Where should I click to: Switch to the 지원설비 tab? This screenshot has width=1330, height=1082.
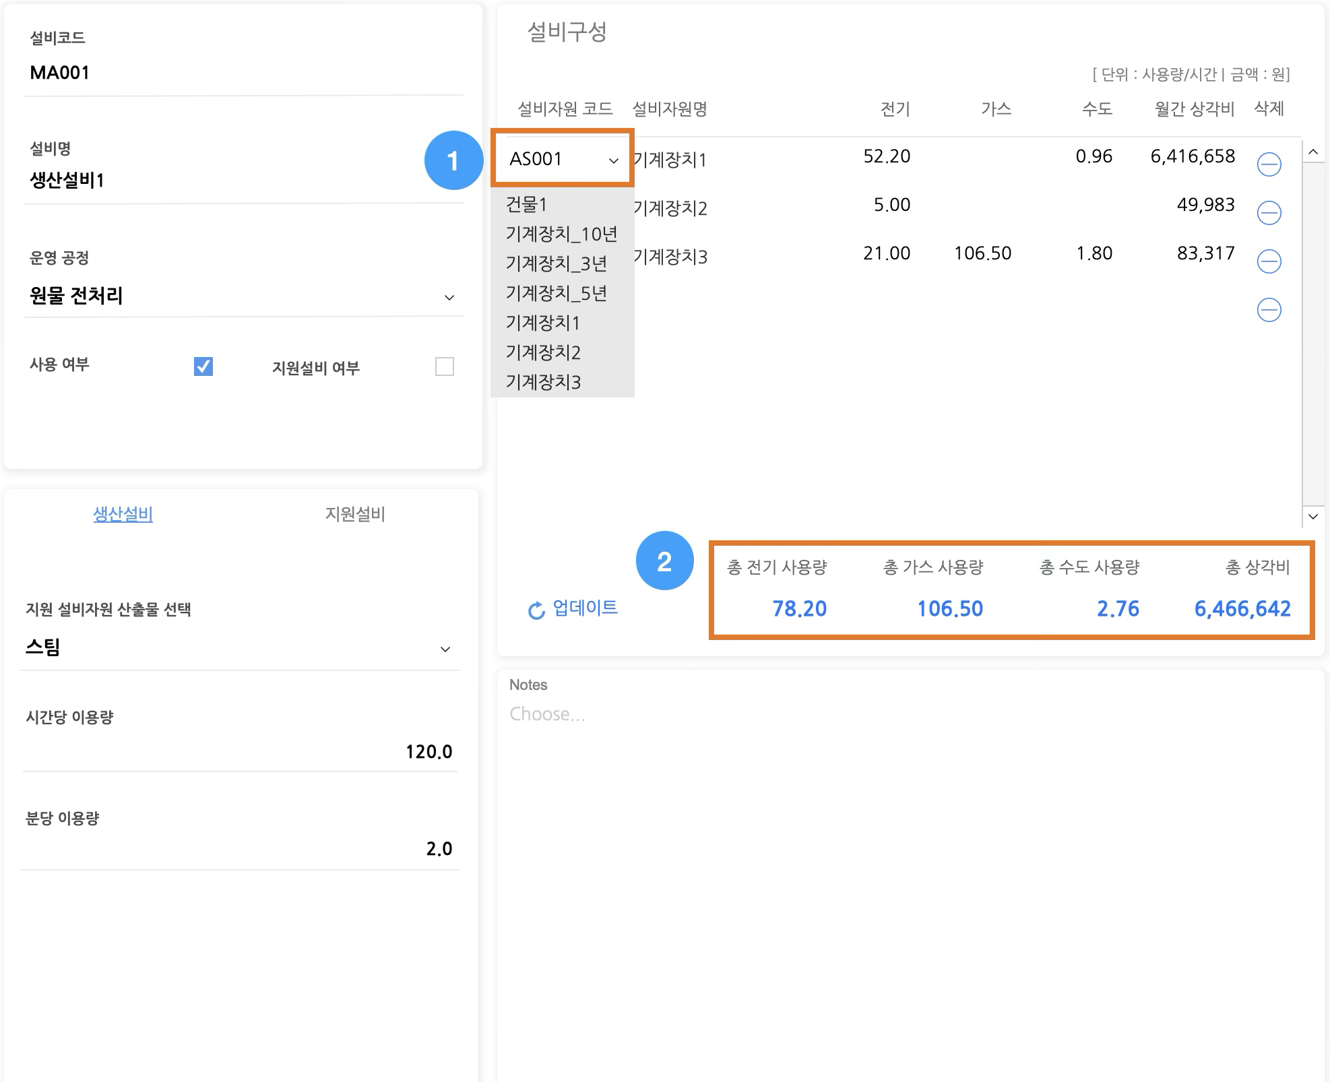point(355,514)
